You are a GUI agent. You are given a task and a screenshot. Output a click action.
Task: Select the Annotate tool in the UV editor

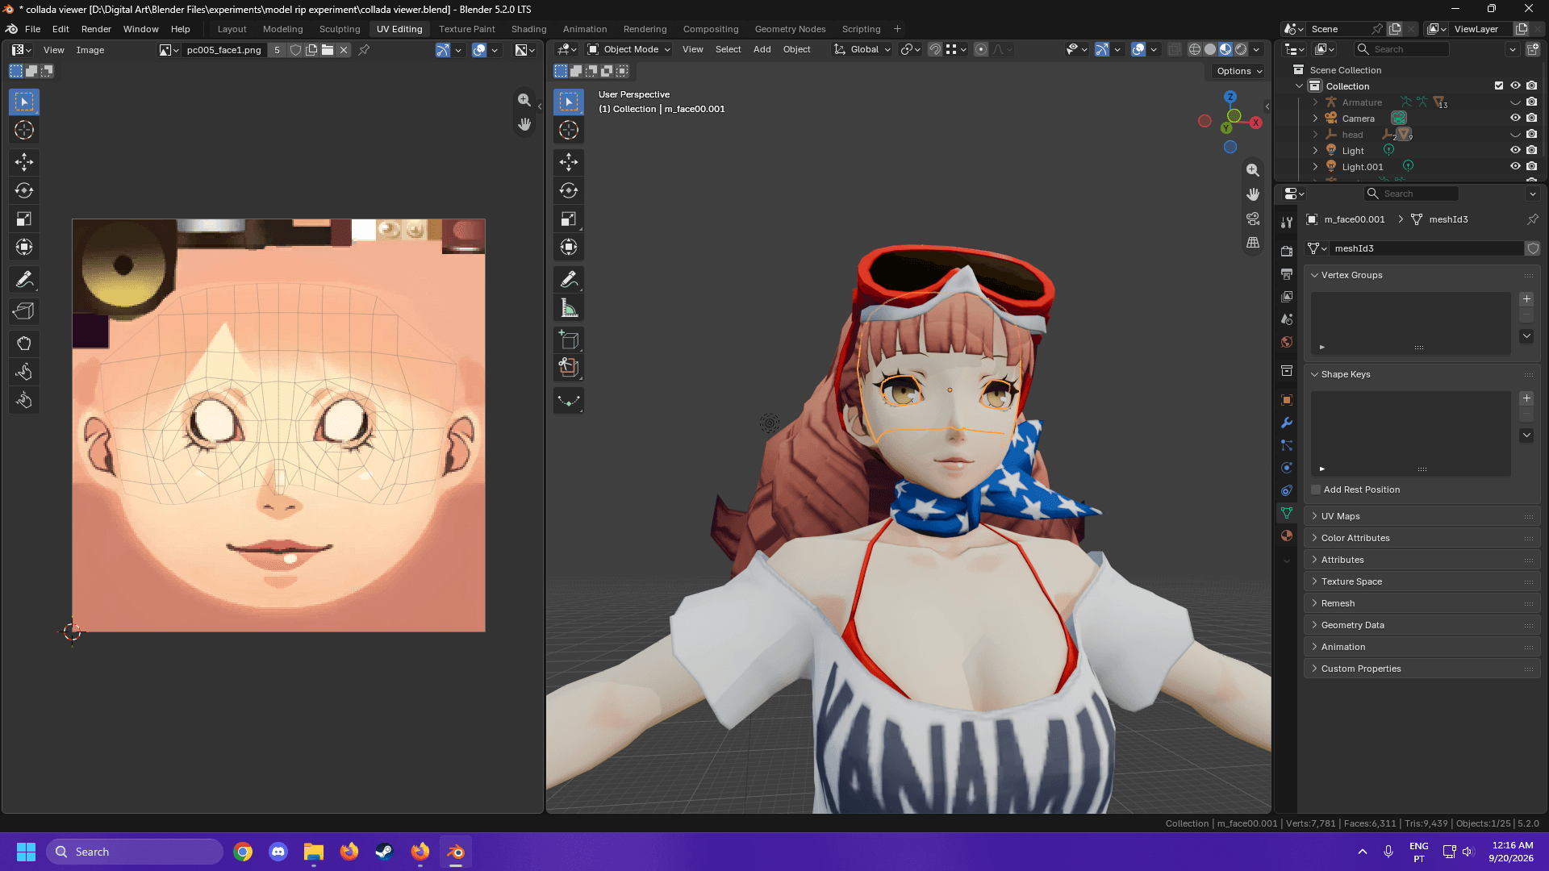[24, 280]
